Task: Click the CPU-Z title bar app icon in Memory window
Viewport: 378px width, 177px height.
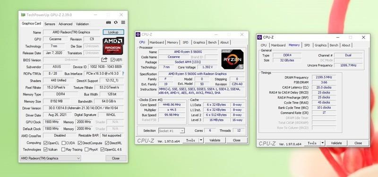Action: [x=259, y=37]
